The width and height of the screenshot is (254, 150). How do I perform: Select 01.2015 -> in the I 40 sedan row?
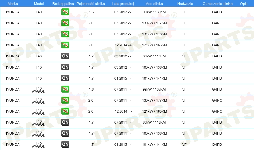click(x=123, y=78)
